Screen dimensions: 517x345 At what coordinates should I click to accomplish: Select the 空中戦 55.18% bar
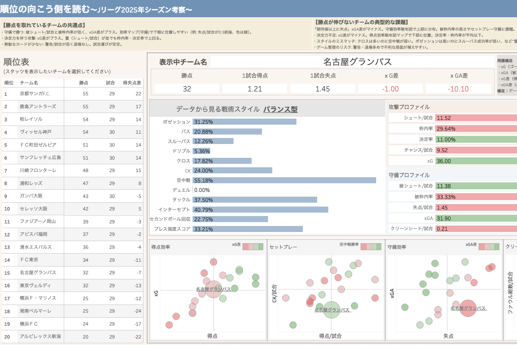284,180
